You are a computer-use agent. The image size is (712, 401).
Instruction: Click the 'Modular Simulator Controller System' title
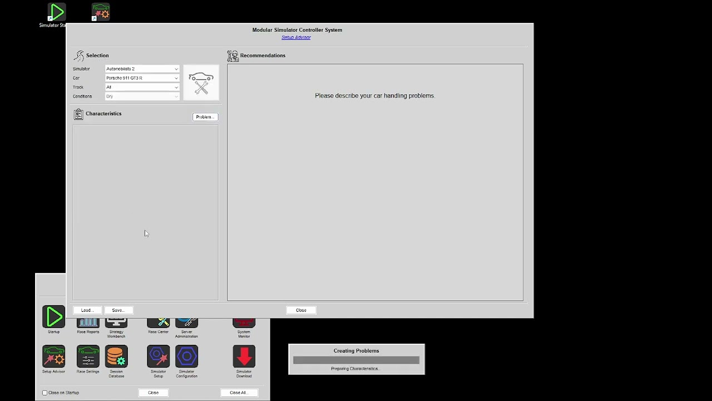[297, 30]
